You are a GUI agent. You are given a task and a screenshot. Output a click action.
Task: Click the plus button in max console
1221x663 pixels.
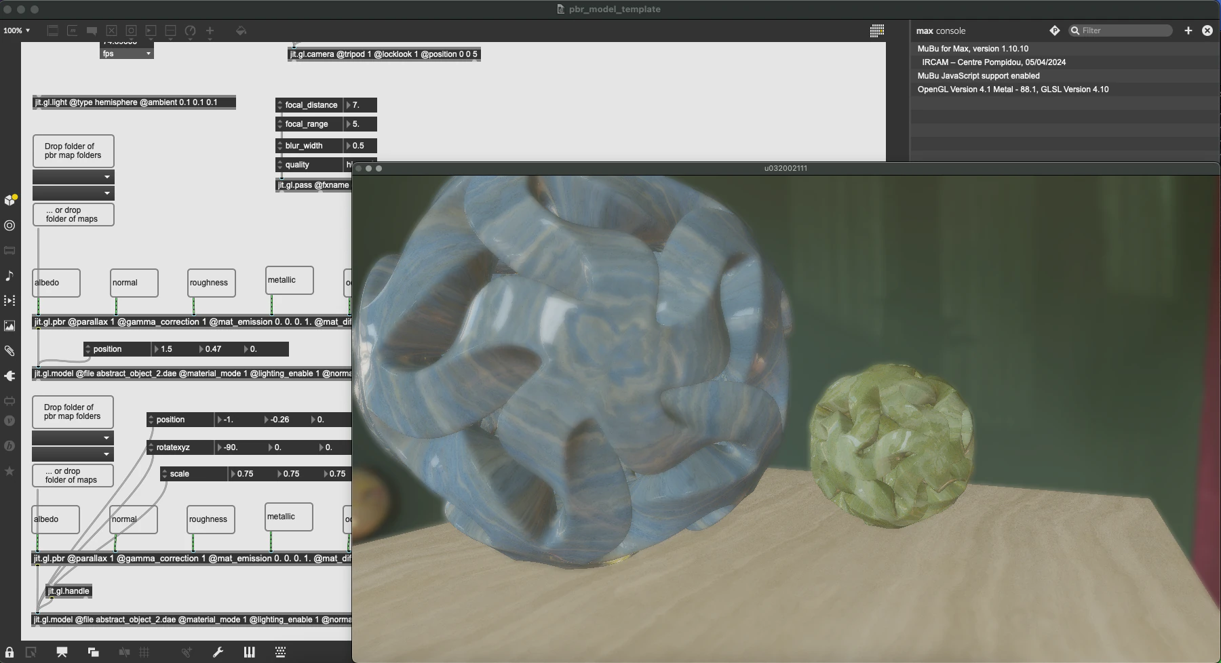click(x=1188, y=31)
